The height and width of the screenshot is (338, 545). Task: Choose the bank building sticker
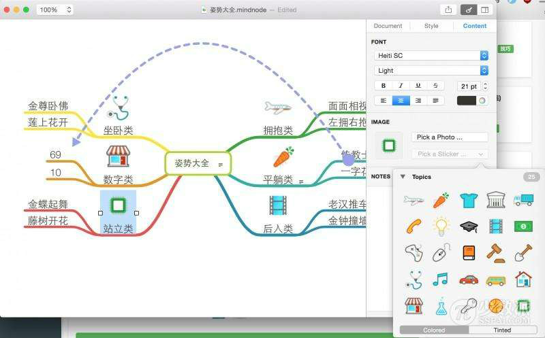[496, 200]
